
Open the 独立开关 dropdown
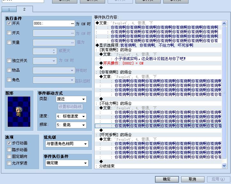[54, 61]
